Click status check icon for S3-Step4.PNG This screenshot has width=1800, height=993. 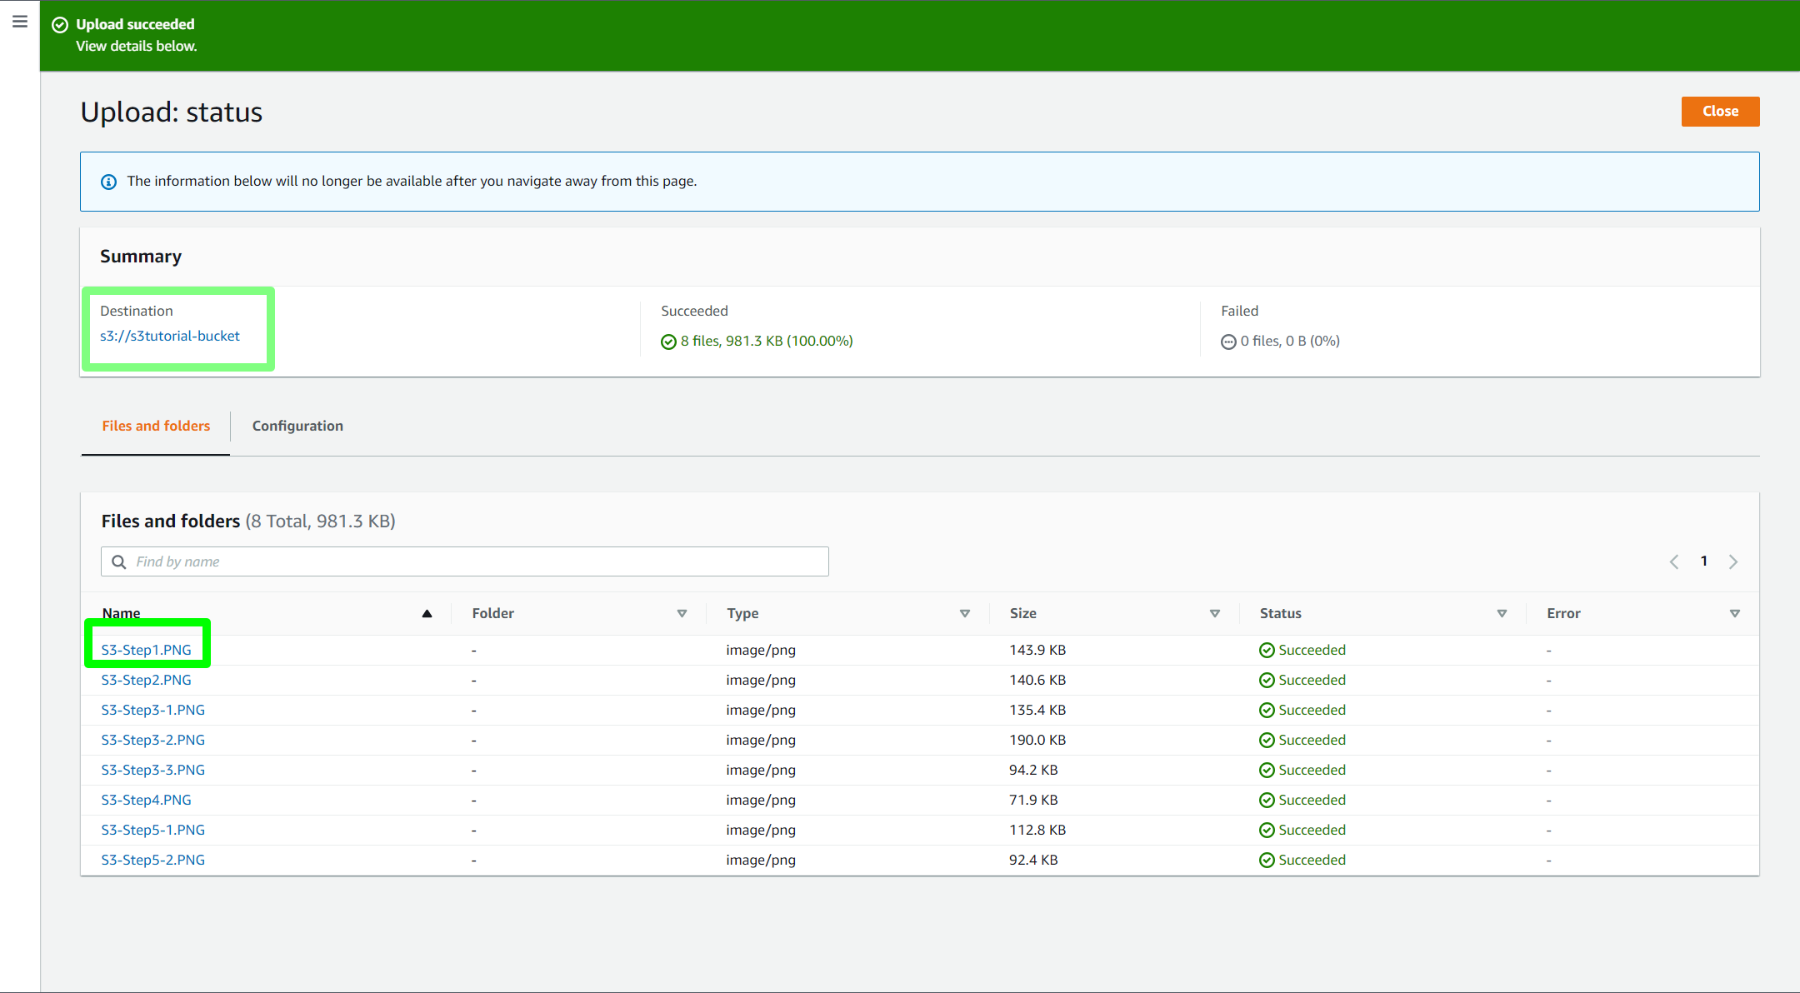tap(1267, 800)
